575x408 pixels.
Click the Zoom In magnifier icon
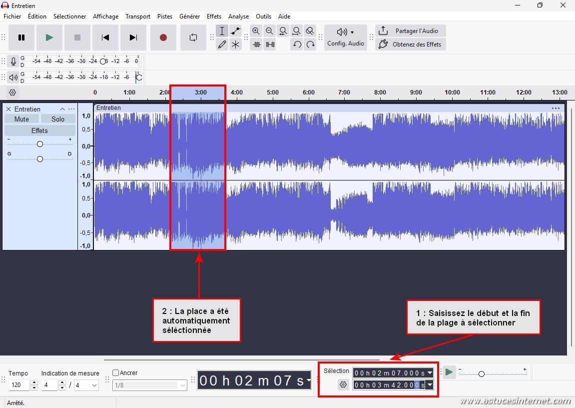[256, 31]
